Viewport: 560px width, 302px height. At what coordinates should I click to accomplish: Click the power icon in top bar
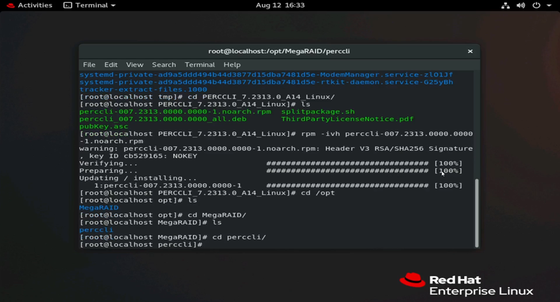tap(536, 5)
